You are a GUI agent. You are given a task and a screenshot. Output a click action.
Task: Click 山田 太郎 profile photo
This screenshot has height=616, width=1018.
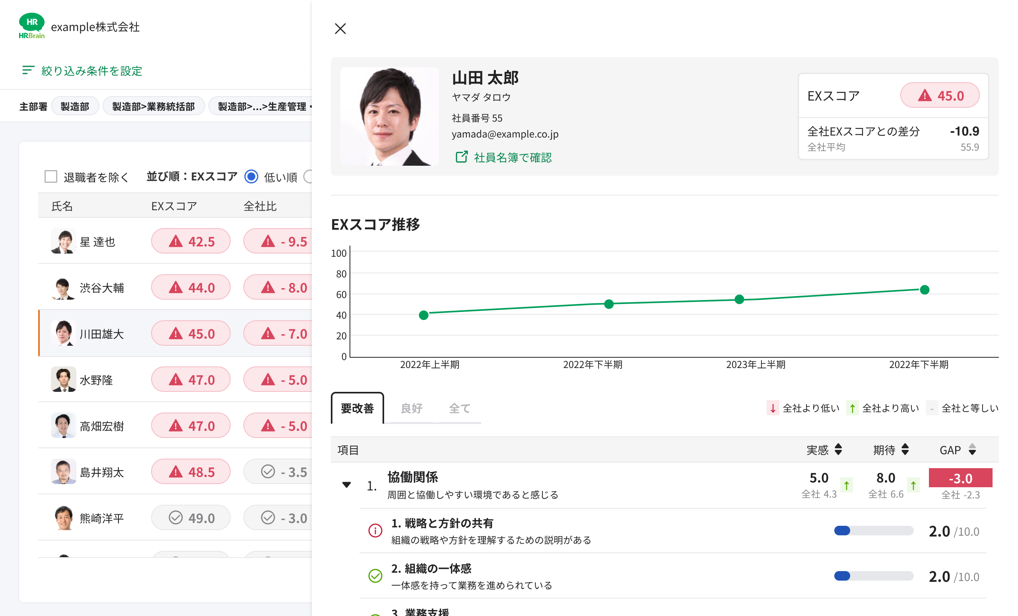click(x=389, y=116)
